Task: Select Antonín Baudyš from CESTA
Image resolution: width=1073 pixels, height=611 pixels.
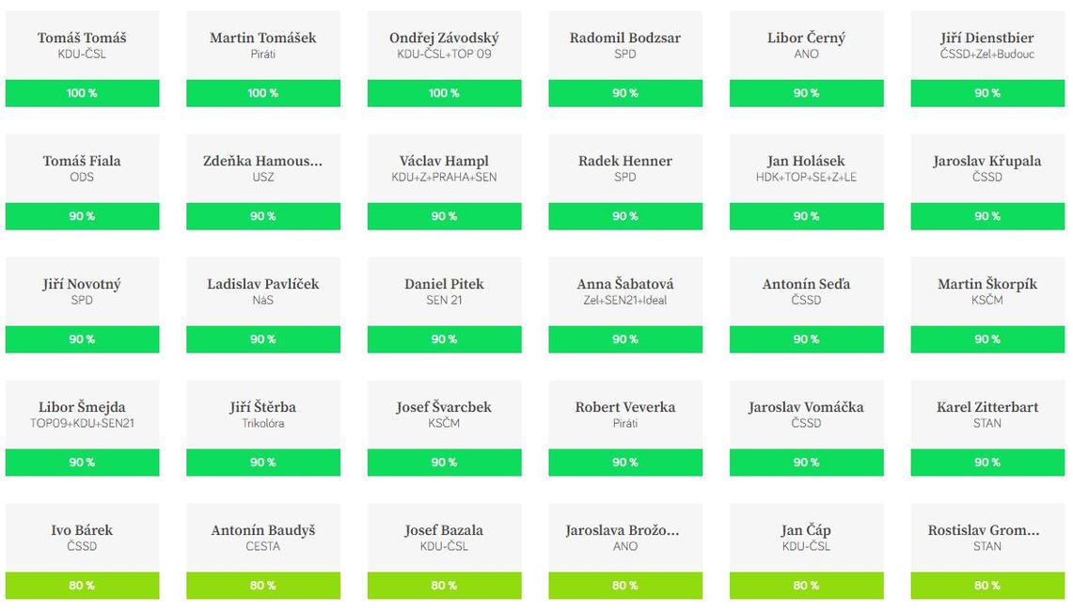Action: tap(262, 538)
